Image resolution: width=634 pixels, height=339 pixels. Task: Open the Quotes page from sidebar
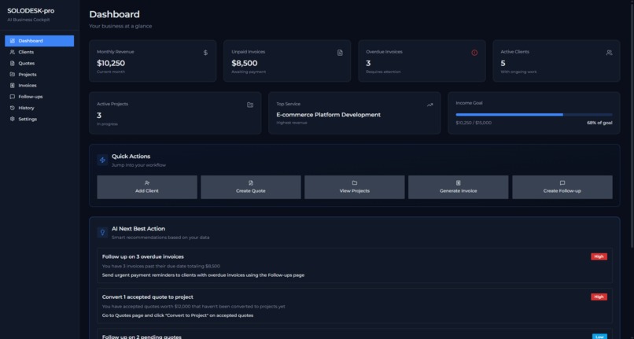[x=39, y=63]
